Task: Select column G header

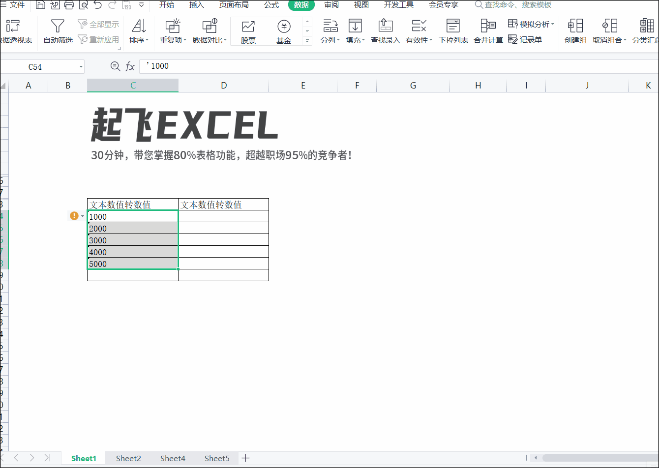Action: pyautogui.click(x=413, y=86)
